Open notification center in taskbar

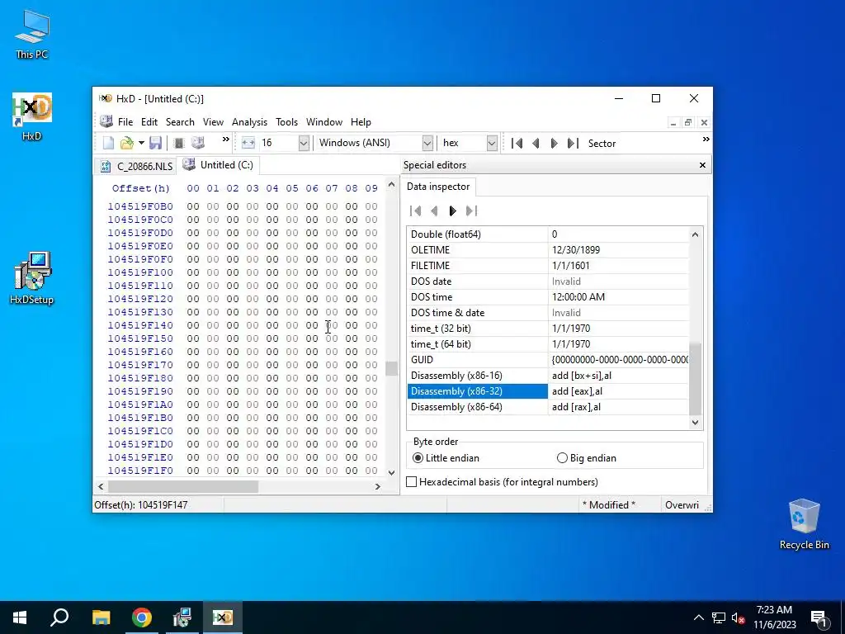pos(819,617)
